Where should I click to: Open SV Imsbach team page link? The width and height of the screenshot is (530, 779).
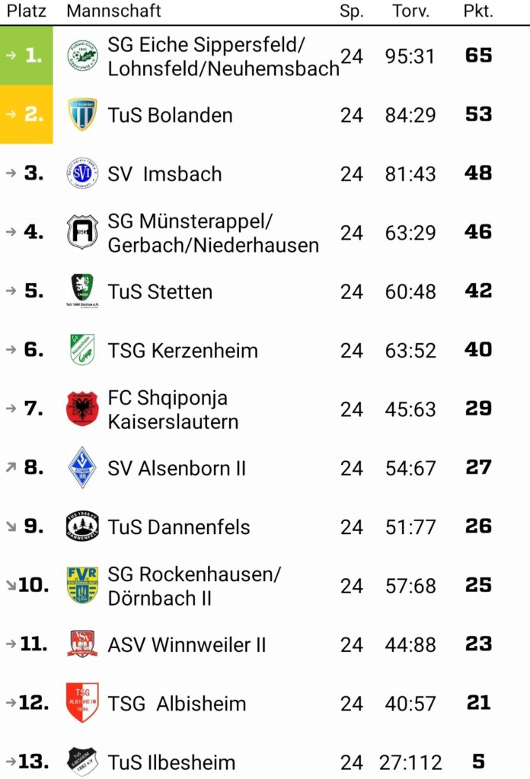[x=164, y=174]
